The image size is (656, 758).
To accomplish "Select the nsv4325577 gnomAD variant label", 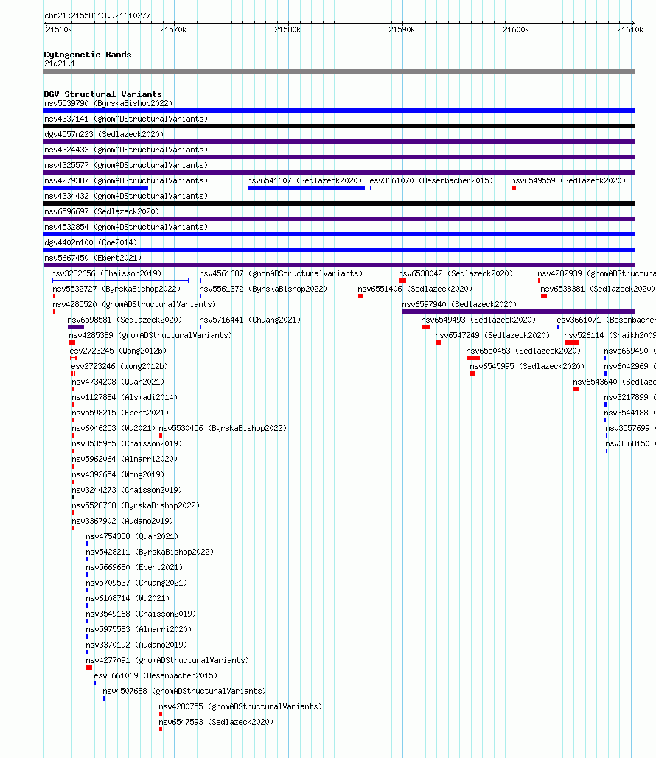I will 126,165.
